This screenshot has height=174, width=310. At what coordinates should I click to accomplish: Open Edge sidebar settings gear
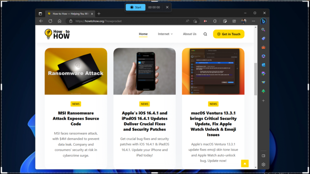pyautogui.click(x=263, y=164)
